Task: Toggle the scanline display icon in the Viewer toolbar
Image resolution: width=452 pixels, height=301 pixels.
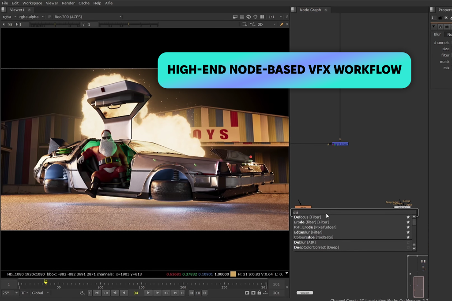Action: (242, 17)
